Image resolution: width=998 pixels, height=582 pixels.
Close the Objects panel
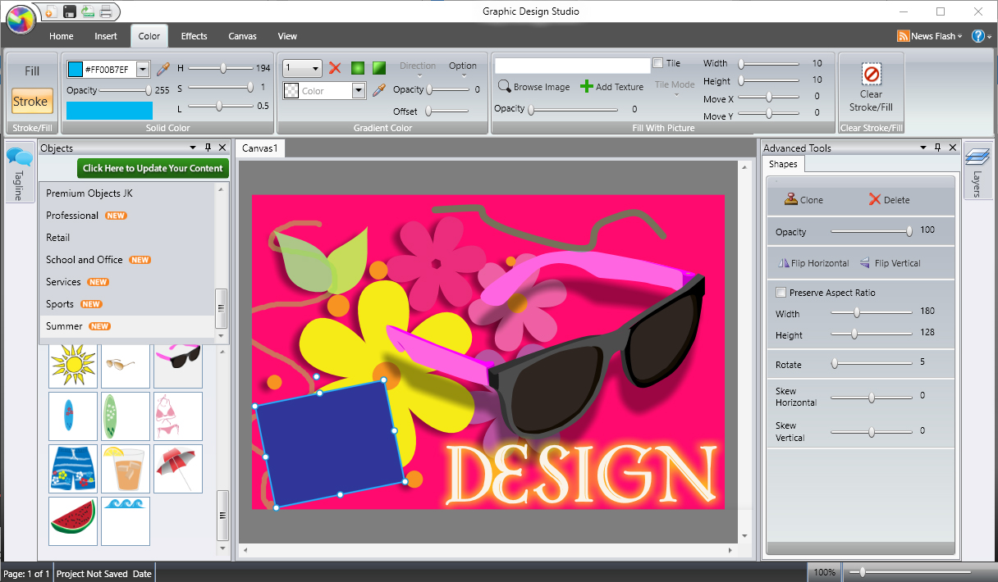click(222, 148)
